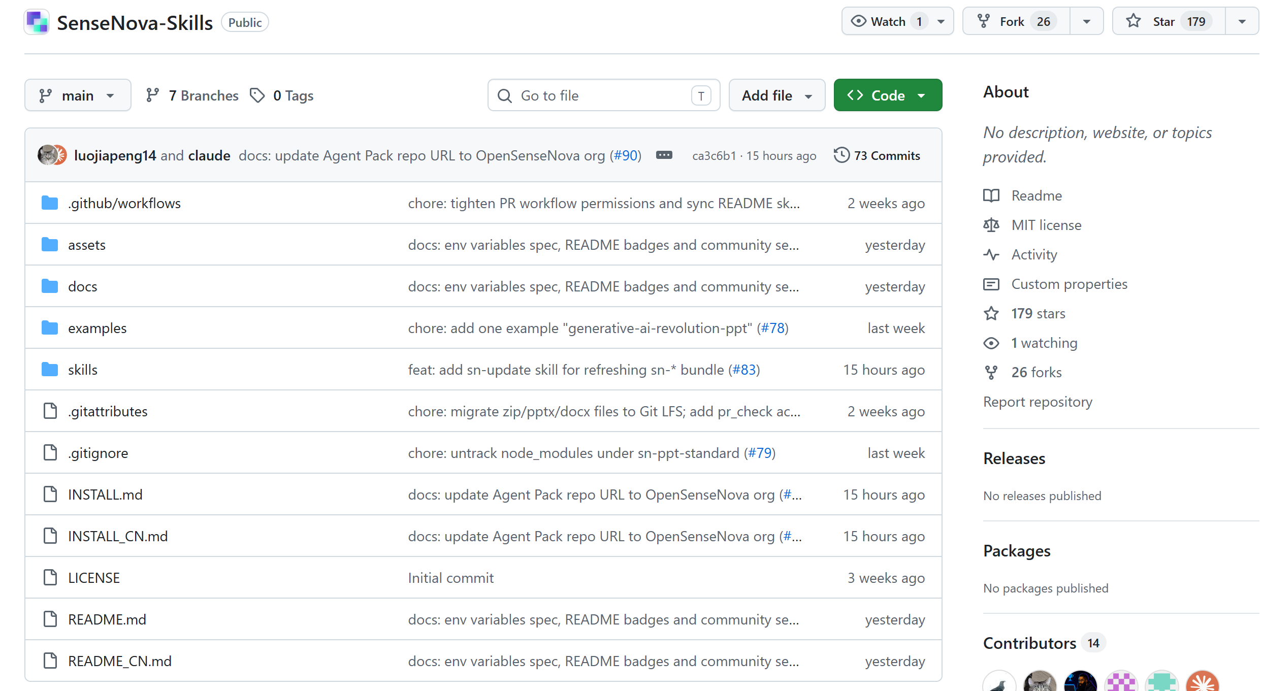1263x691 pixels.
Task: Click the folder icon beside skills
Action: tap(50, 370)
